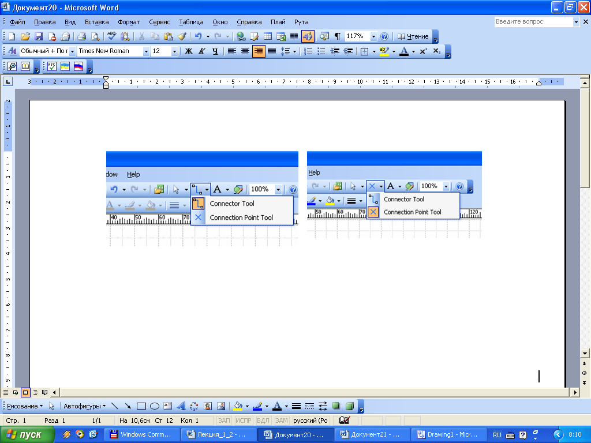Toggle italic (К) formatting
This screenshot has height=443, width=591.
(x=201, y=51)
